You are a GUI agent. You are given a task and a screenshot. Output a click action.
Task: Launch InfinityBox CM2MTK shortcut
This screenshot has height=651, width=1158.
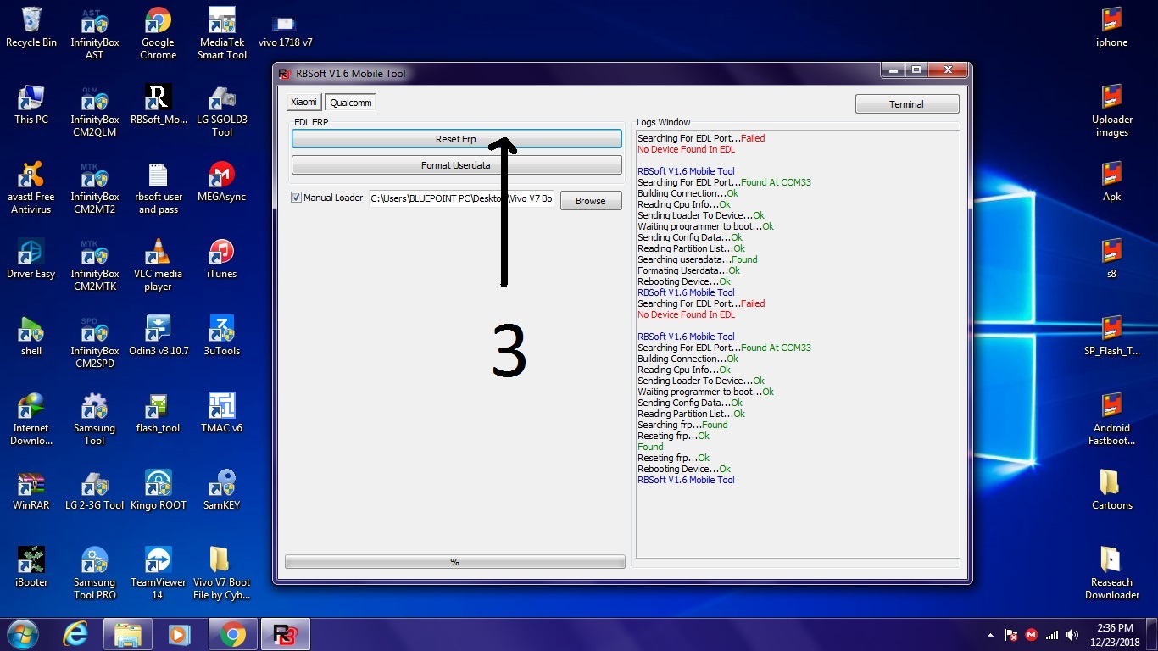[x=94, y=264]
